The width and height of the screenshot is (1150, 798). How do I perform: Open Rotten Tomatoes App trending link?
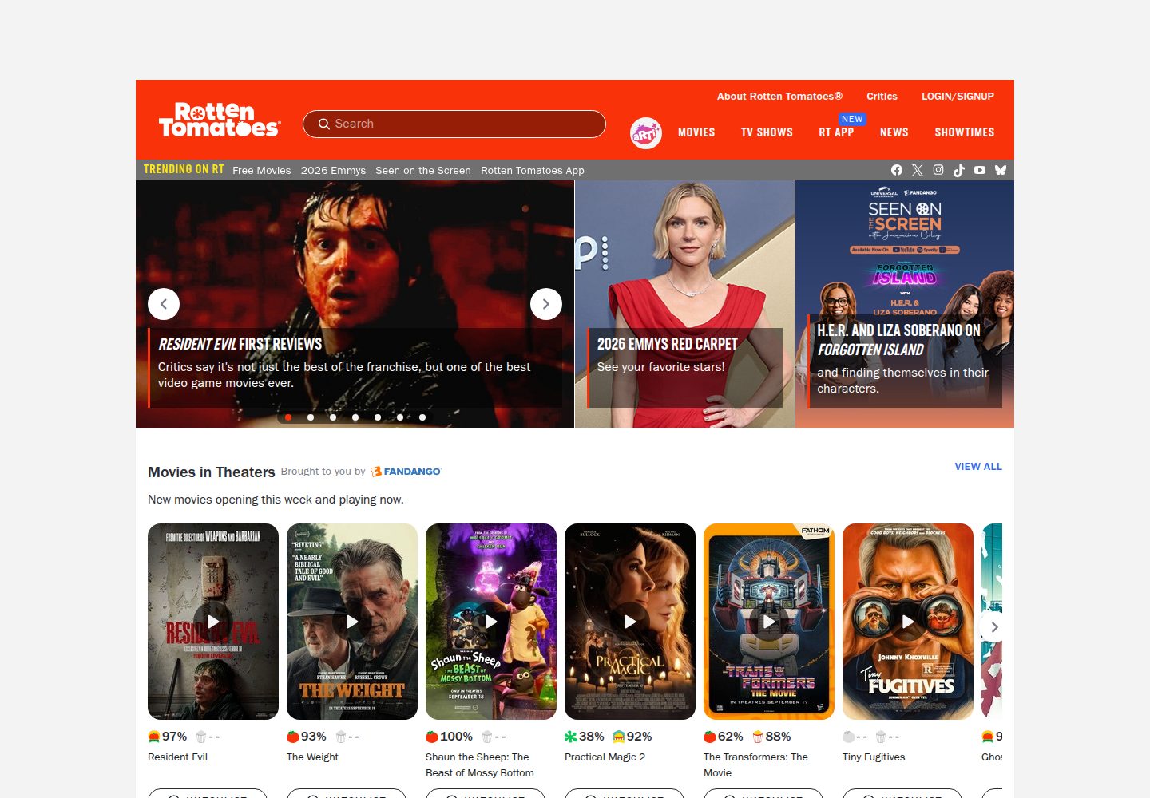(533, 170)
